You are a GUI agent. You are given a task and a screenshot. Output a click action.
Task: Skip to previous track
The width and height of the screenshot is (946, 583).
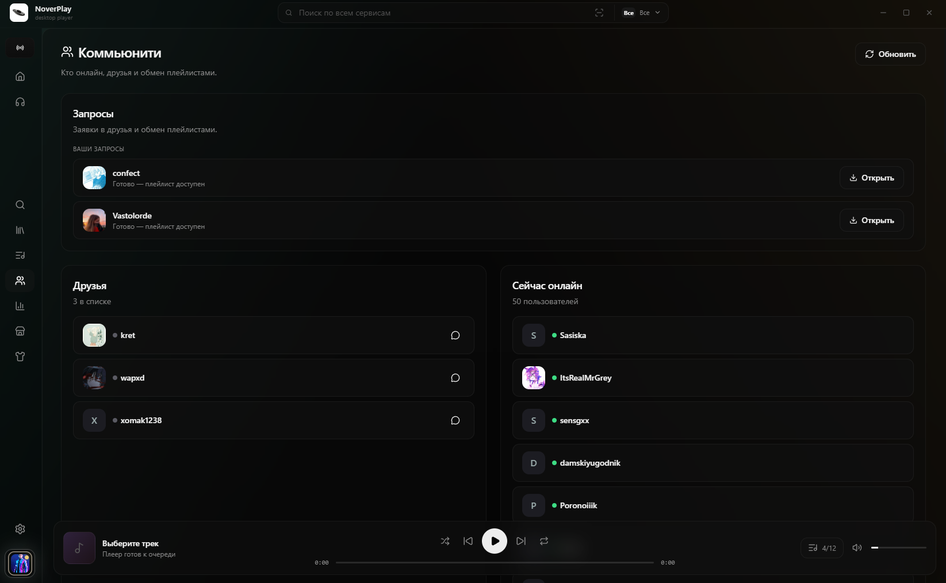click(x=468, y=541)
